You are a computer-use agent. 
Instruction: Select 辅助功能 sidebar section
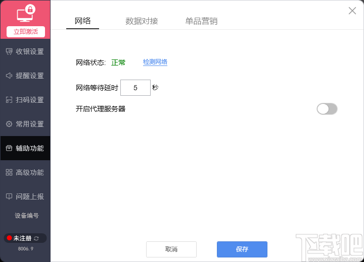pos(25,148)
